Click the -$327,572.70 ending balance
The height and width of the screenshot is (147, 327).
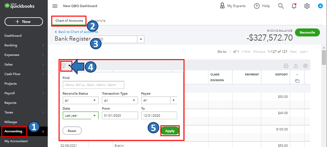coord(269,38)
